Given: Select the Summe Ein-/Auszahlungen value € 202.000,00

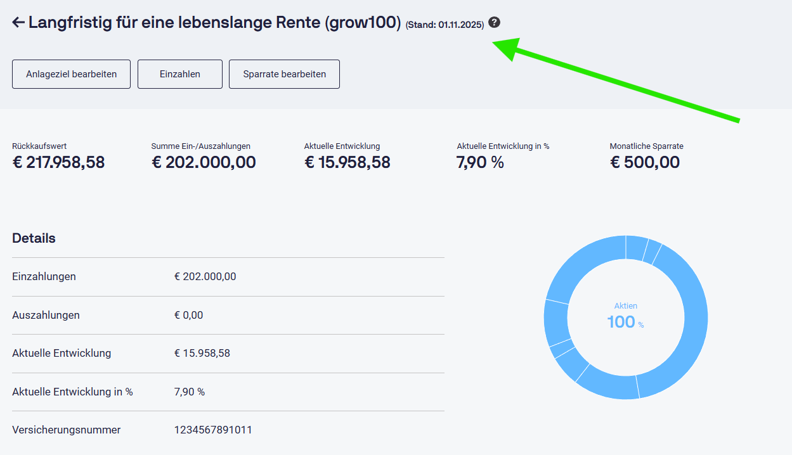Looking at the screenshot, I should 204,162.
